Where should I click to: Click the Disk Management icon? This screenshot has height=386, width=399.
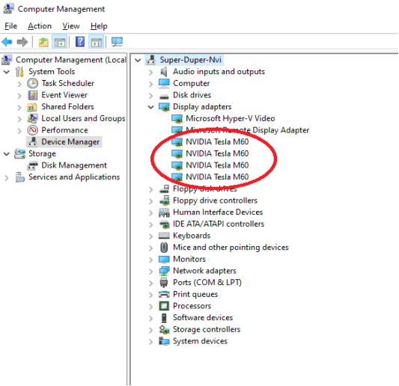tap(33, 166)
